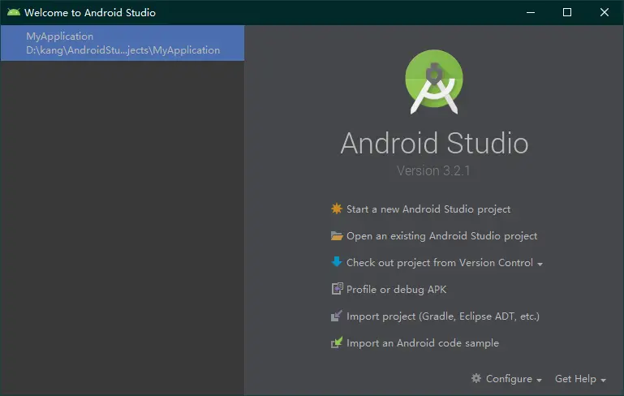Click the green import code sample icon
Image resolution: width=624 pixels, height=396 pixels.
tap(337, 342)
